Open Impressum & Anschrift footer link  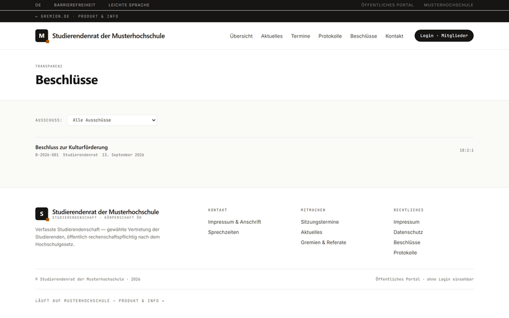point(234,222)
